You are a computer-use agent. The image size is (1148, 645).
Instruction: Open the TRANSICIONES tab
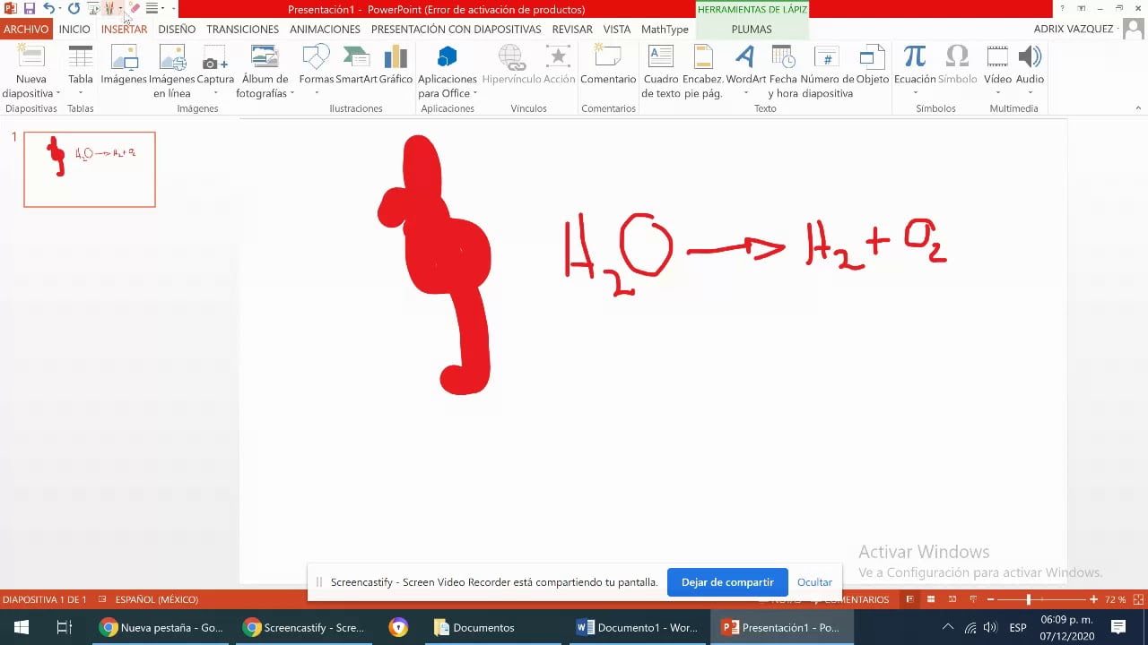tap(242, 29)
